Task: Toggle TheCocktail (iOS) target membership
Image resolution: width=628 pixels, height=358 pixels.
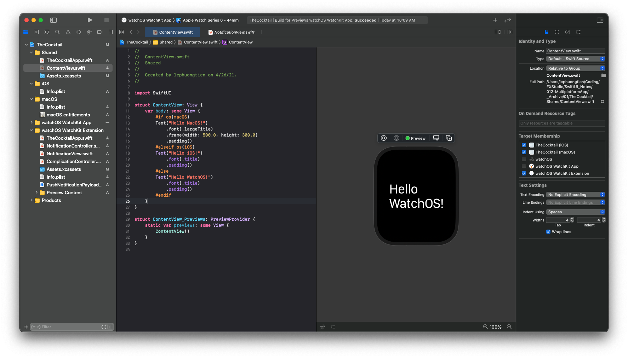Action: click(x=524, y=145)
